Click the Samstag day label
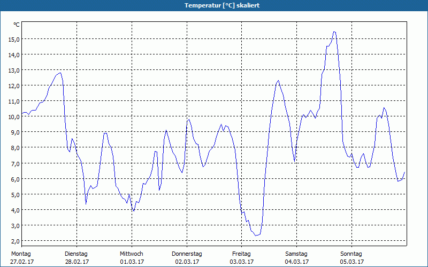428x267 pixels. (296, 254)
